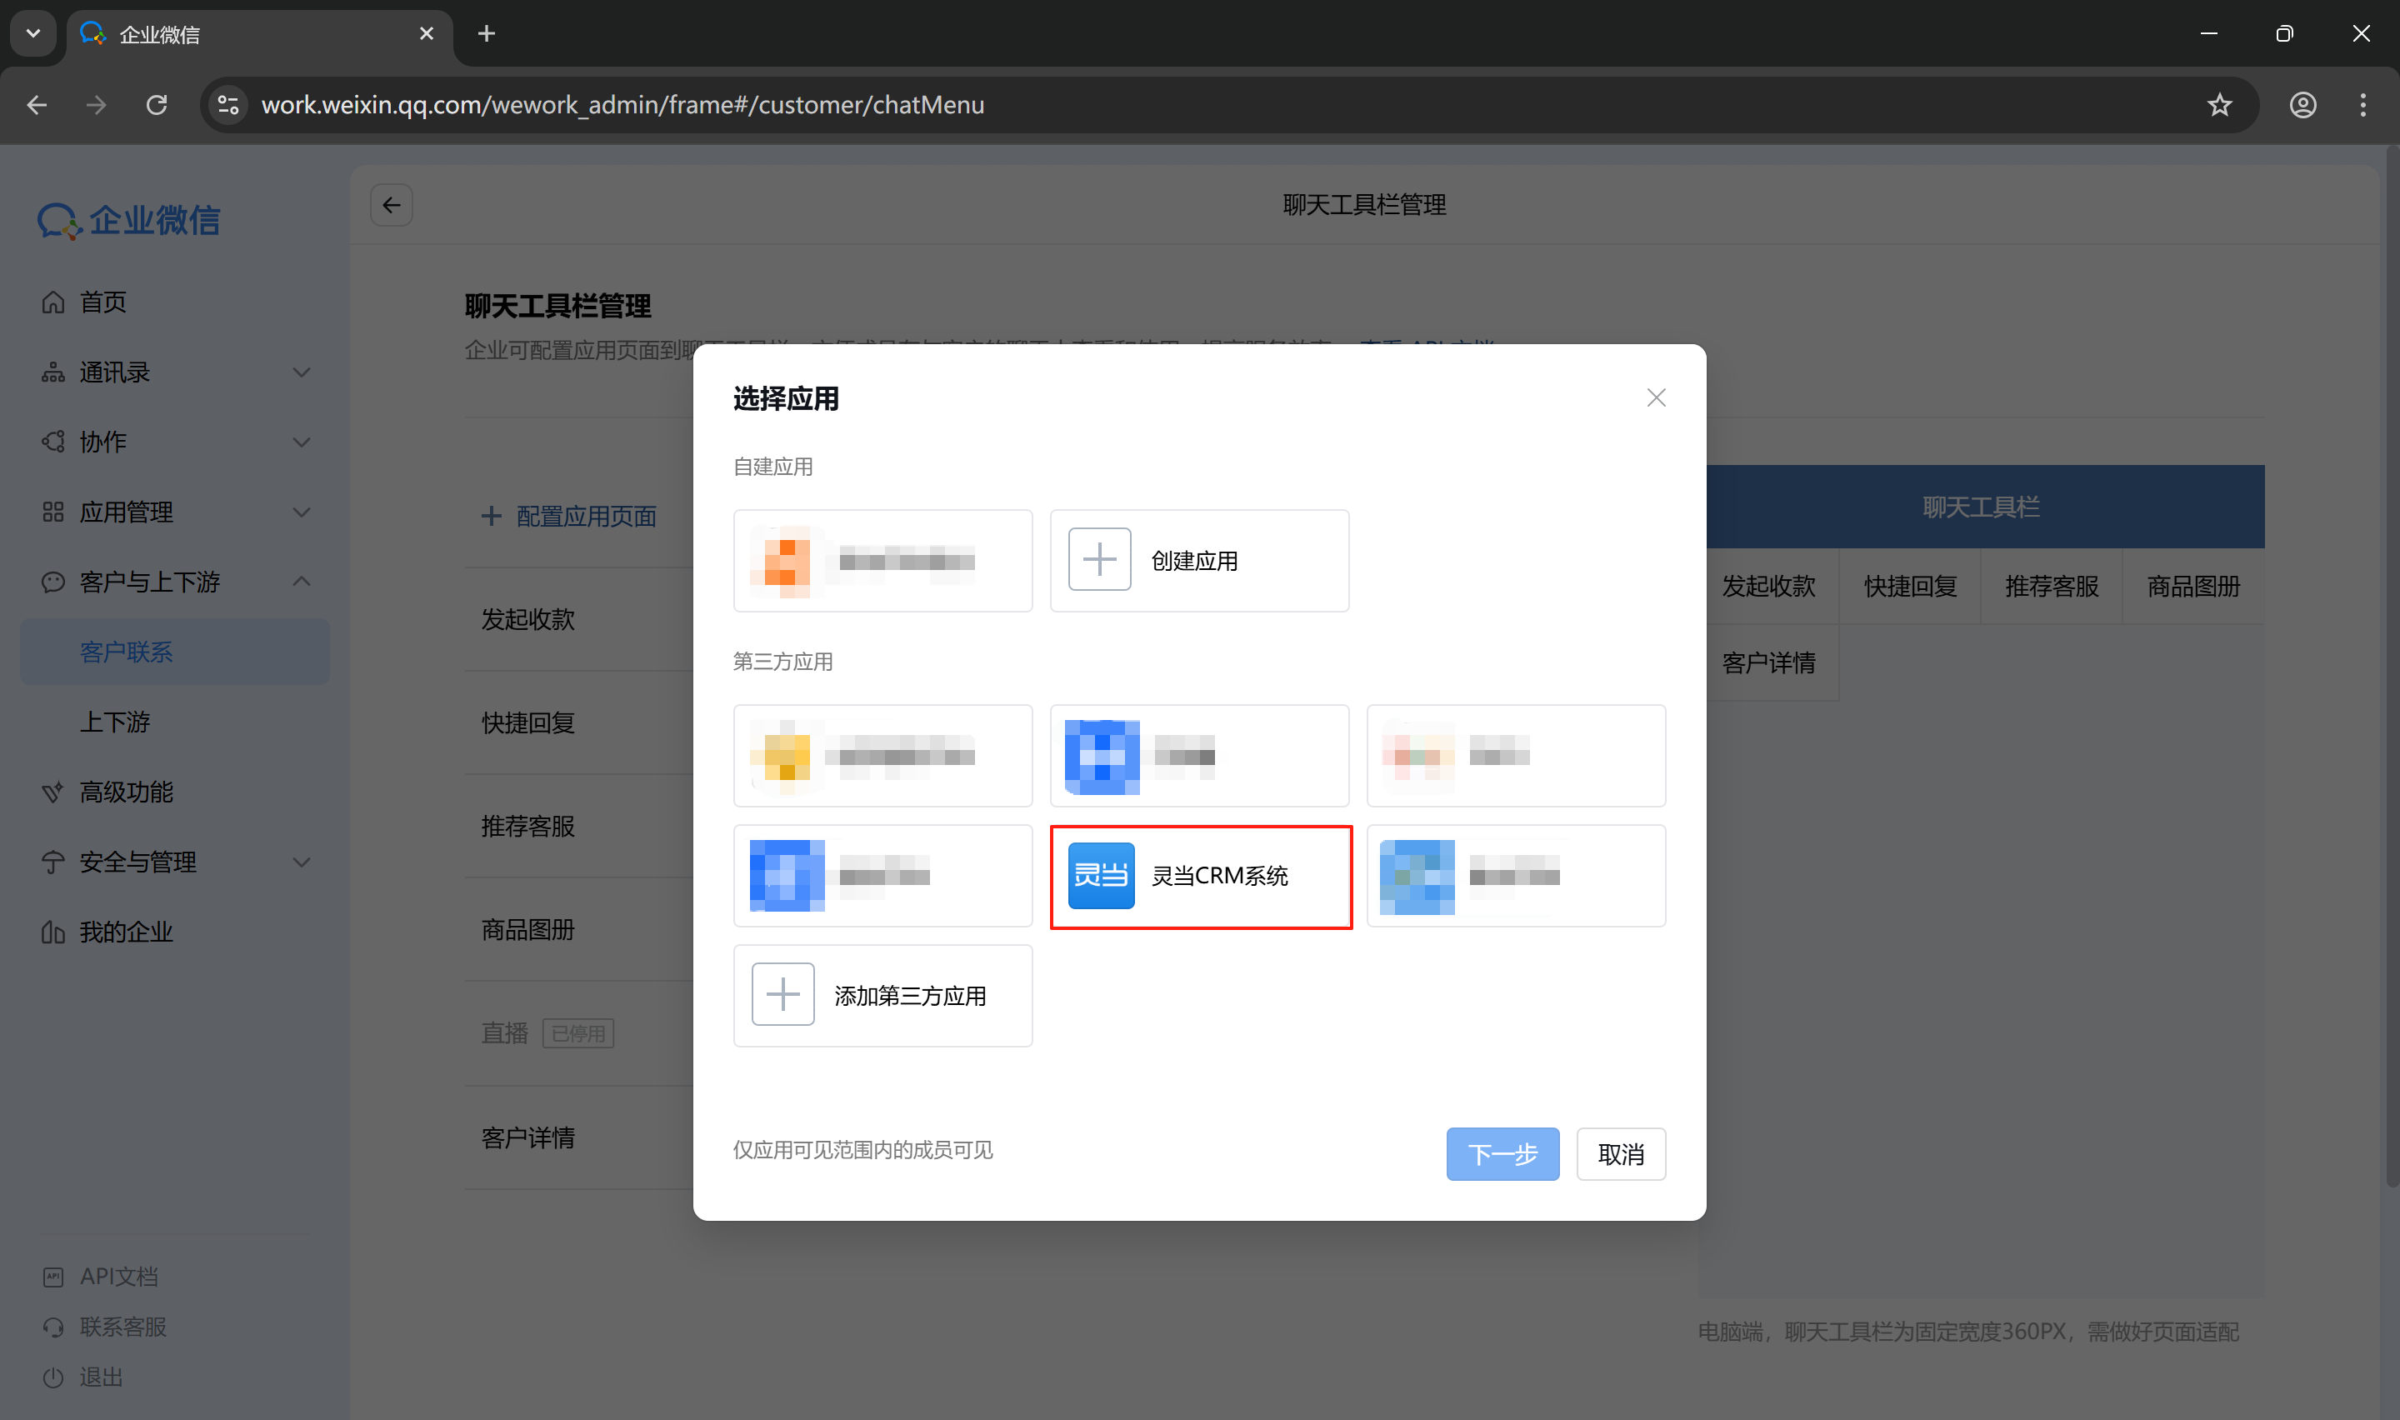This screenshot has width=2400, height=1420.
Task: Open 联系客服 customer support
Action: [122, 1326]
